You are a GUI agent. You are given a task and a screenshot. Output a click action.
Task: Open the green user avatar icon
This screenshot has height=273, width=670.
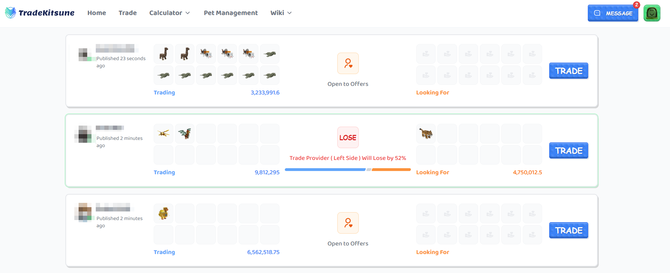[652, 13]
